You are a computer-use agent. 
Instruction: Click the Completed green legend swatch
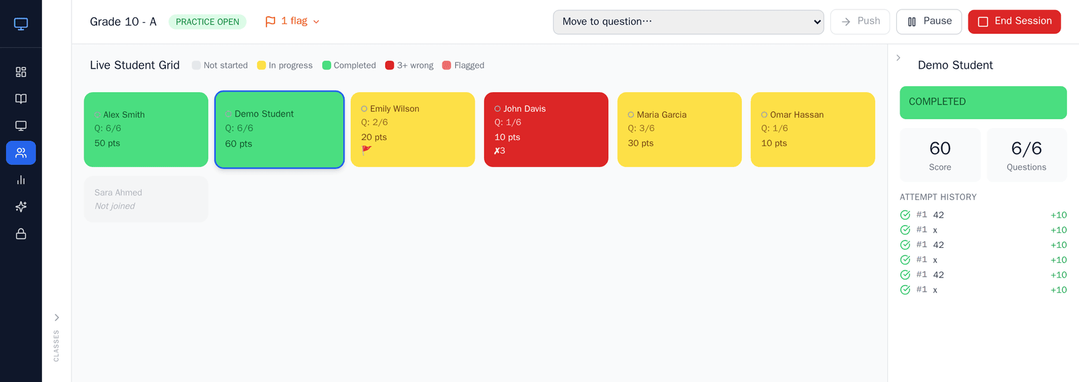pyautogui.click(x=326, y=65)
